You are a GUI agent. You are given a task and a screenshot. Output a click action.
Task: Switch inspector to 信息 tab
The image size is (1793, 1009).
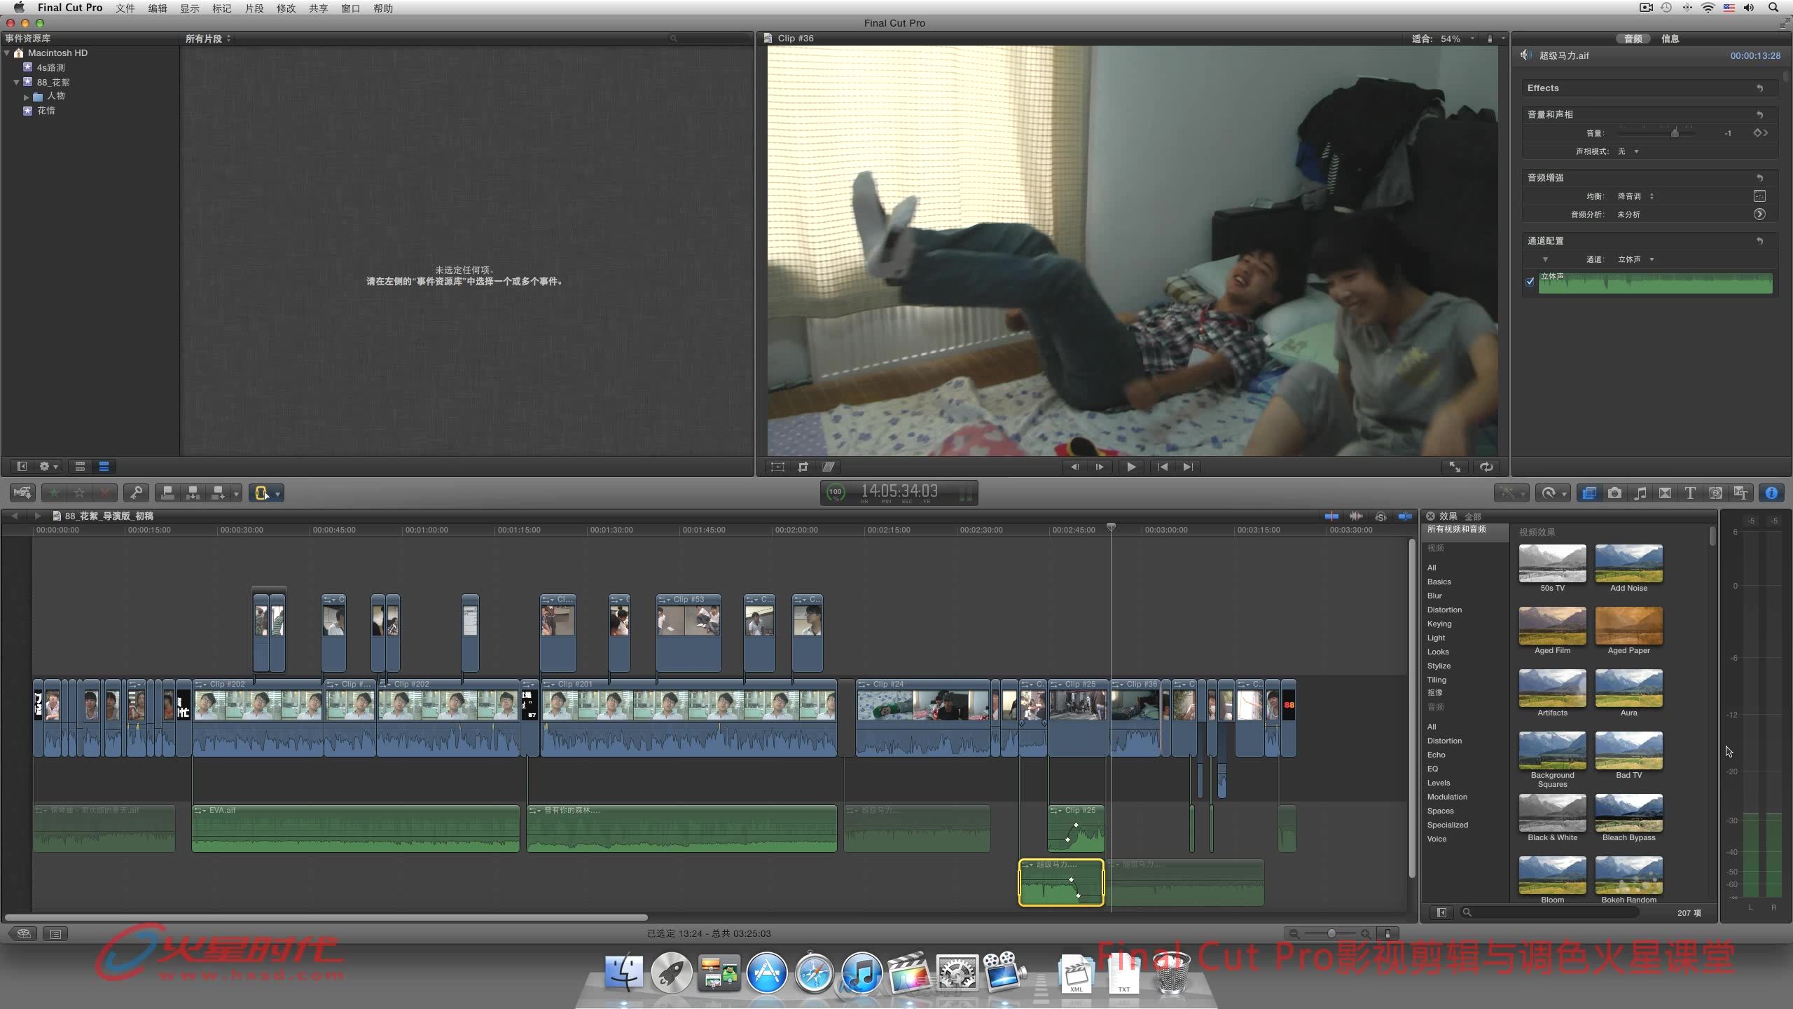[x=1670, y=39]
